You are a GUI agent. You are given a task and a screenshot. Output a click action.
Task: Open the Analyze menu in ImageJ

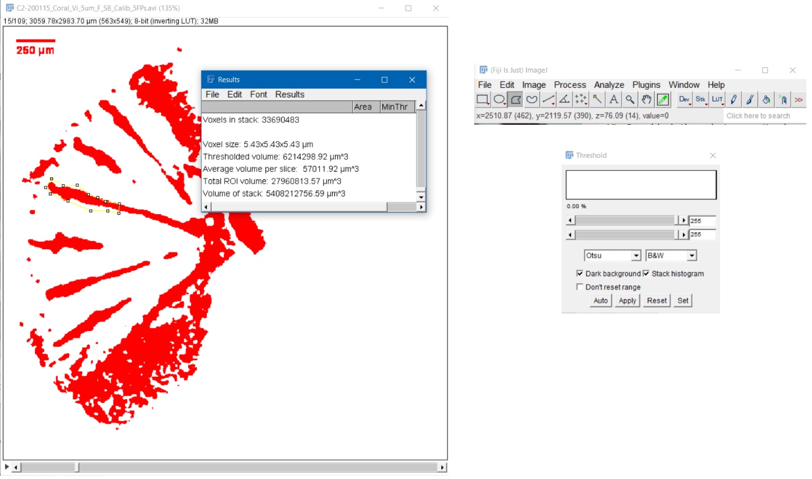[x=609, y=85]
